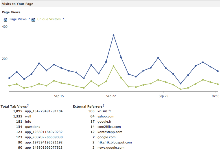Select the info tab views entry
This screenshot has width=221, height=151.
(x=28, y=121)
